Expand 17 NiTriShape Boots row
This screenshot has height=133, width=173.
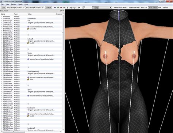(x=1, y=53)
